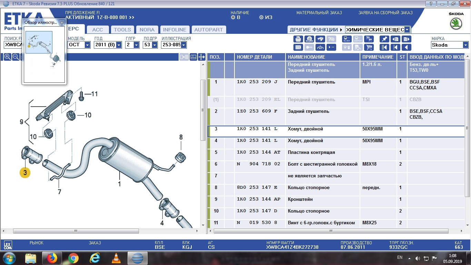Click the plain left arrow icon
Screen dimensions: 471x265
[407, 47]
